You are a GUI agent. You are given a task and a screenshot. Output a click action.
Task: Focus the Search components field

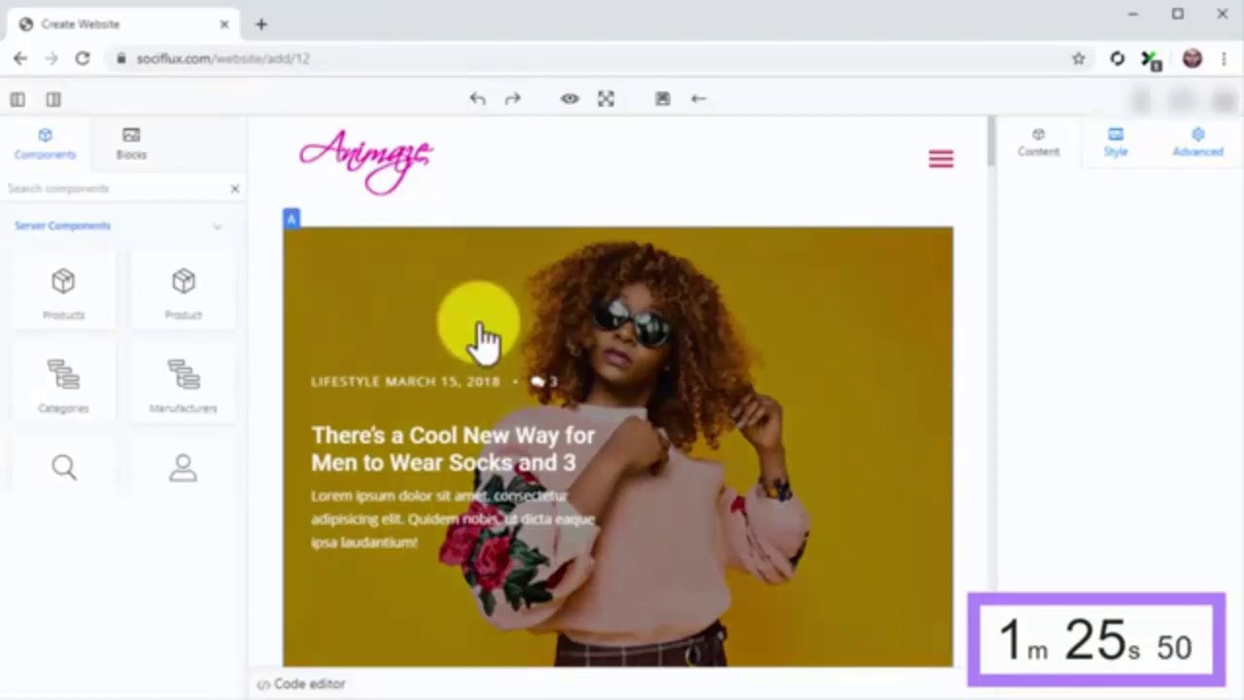click(x=115, y=189)
